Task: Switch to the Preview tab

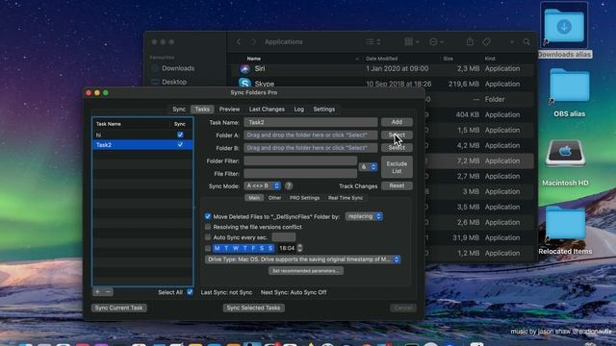Action: pos(229,110)
